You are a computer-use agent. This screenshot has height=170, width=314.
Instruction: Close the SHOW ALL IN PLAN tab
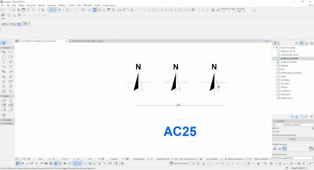(66, 41)
